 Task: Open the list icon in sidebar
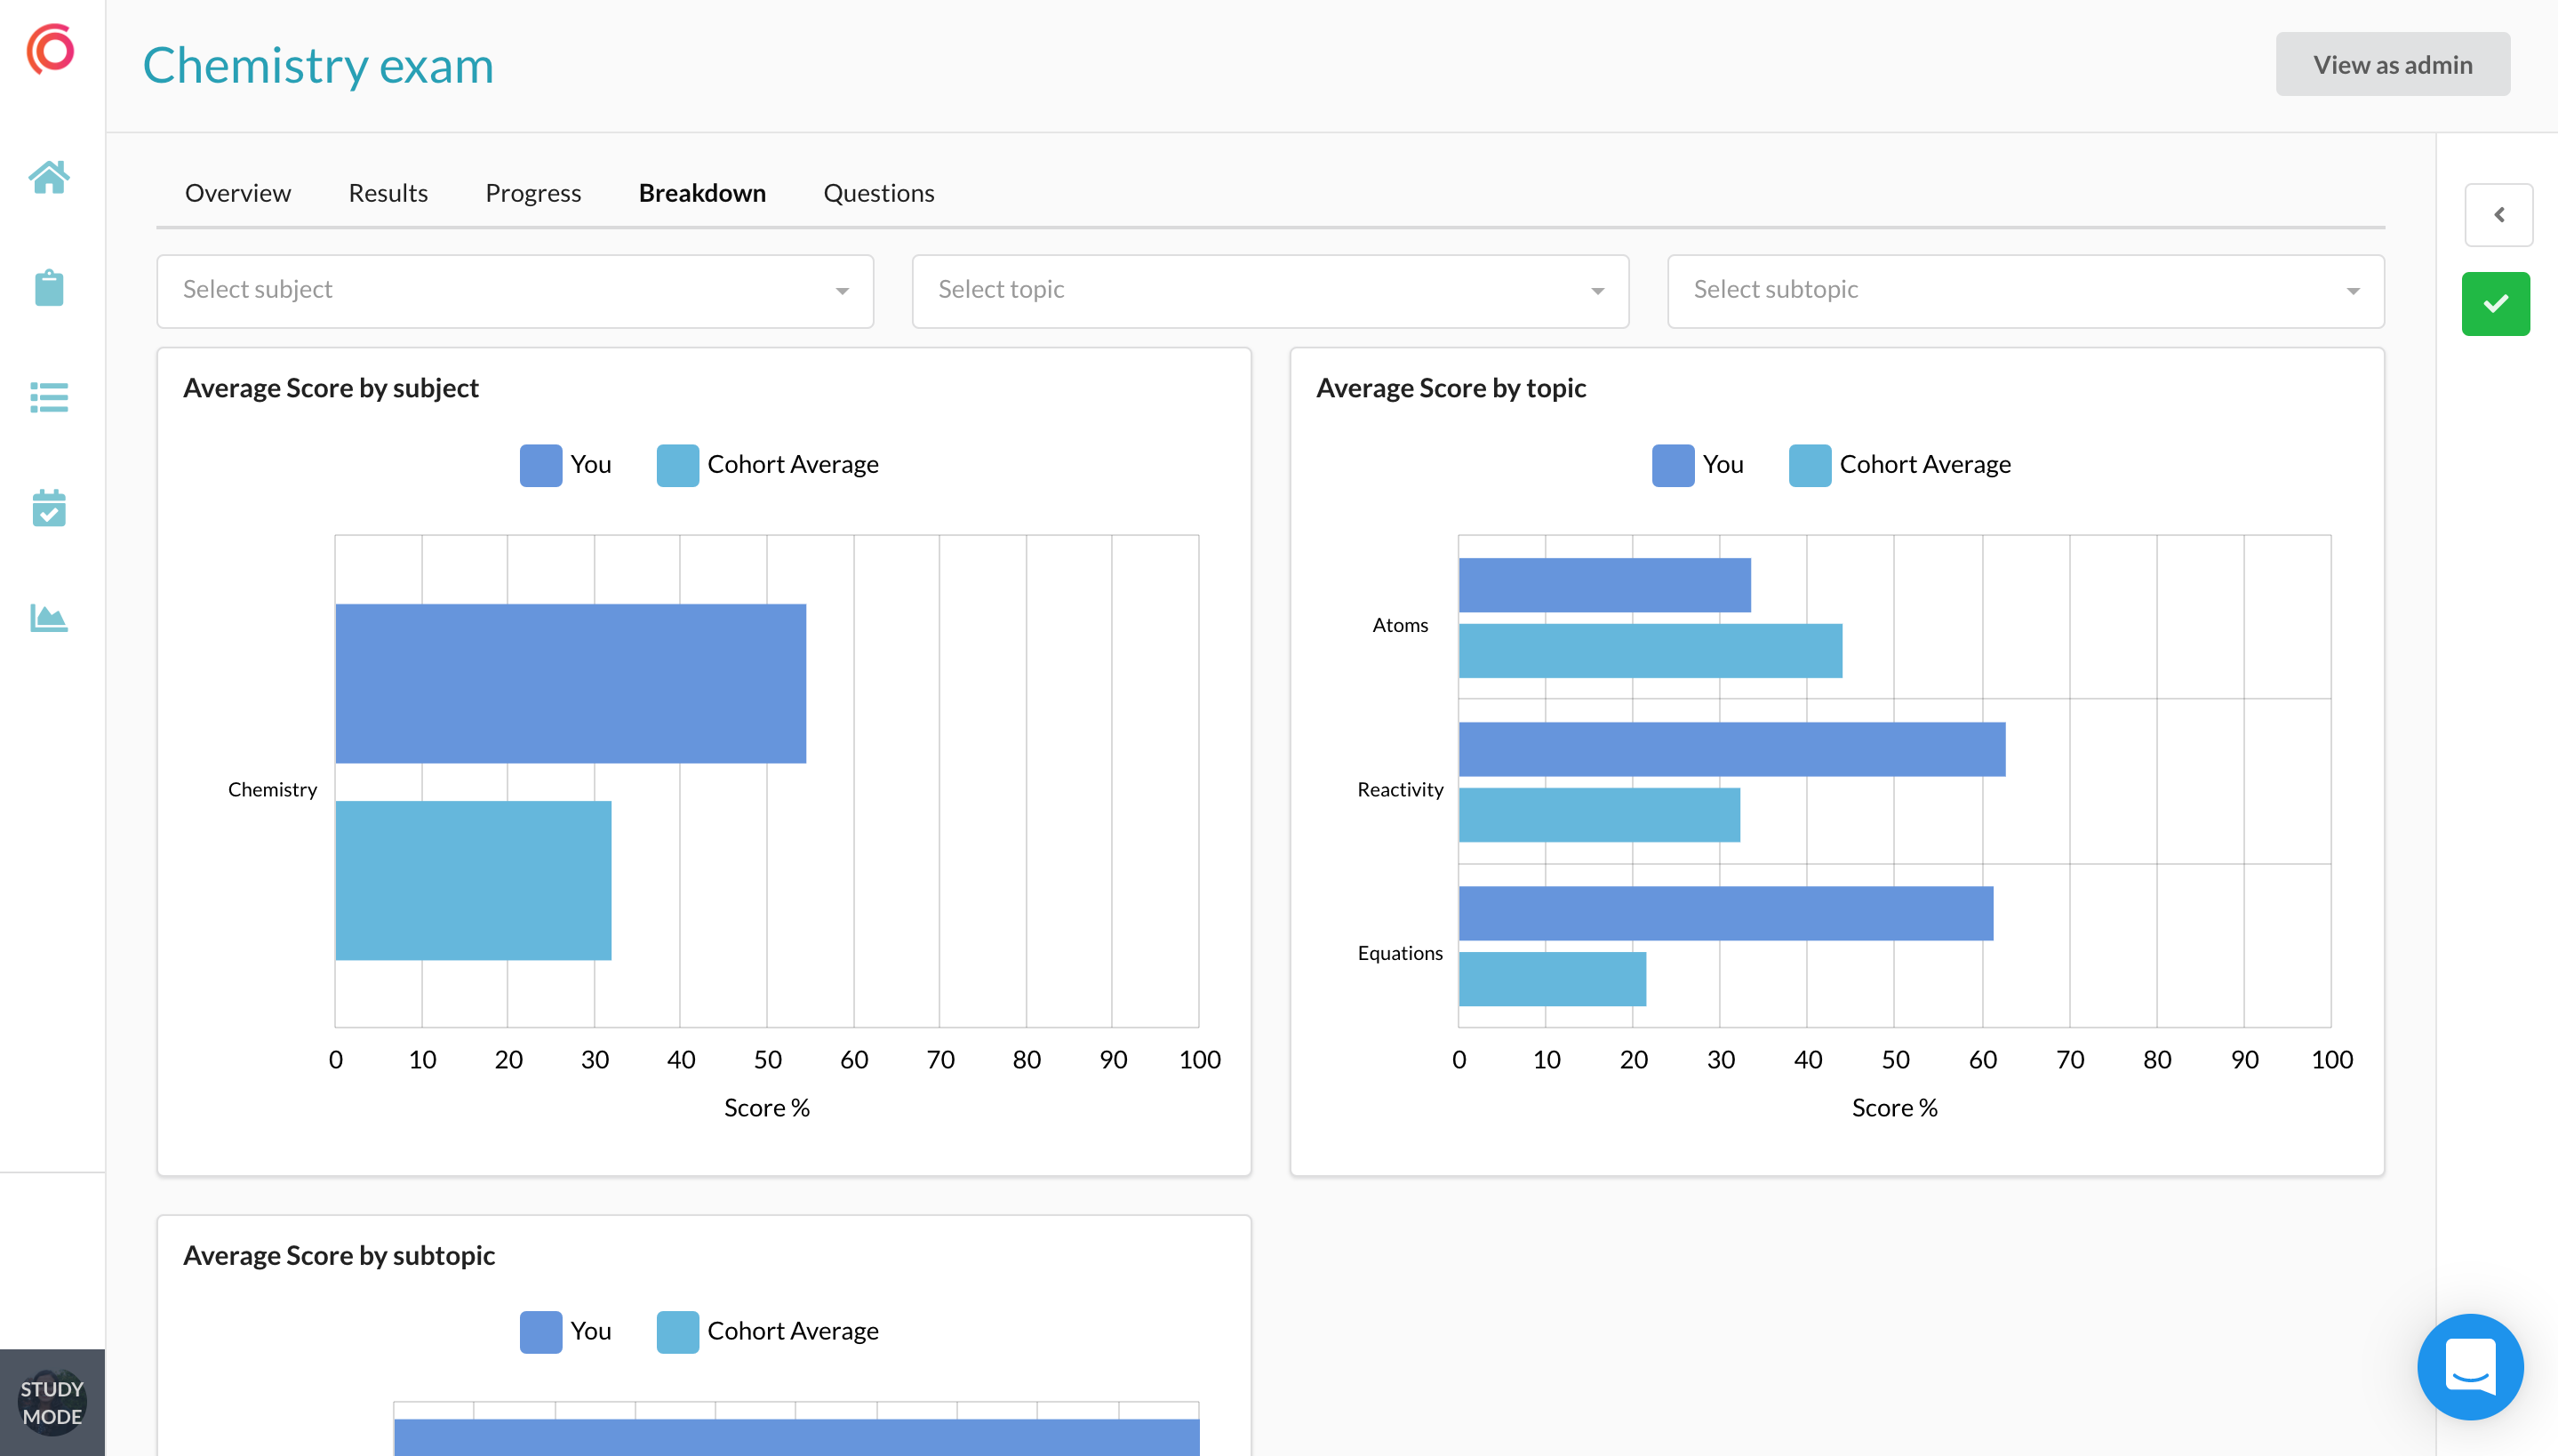click(x=48, y=398)
